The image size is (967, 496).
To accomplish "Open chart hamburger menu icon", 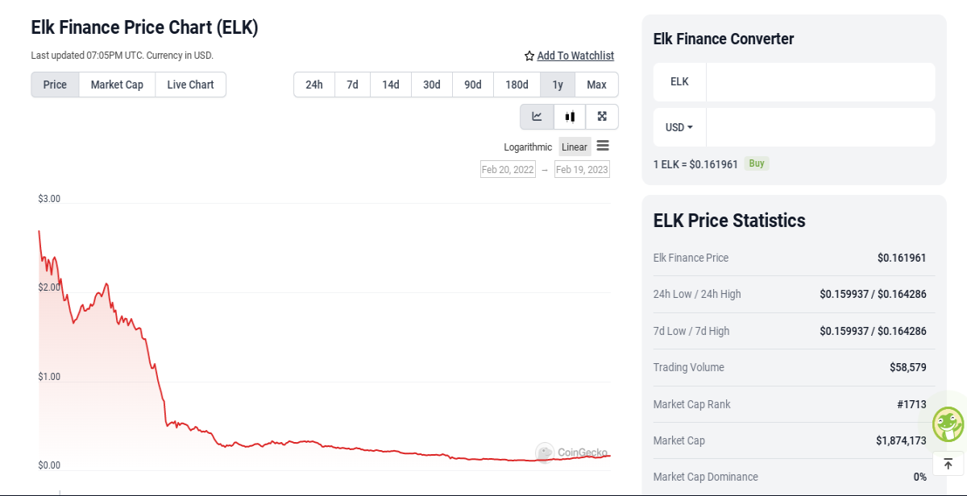I will coord(603,146).
